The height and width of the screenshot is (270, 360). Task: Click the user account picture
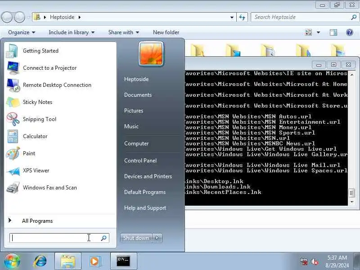coord(151,54)
